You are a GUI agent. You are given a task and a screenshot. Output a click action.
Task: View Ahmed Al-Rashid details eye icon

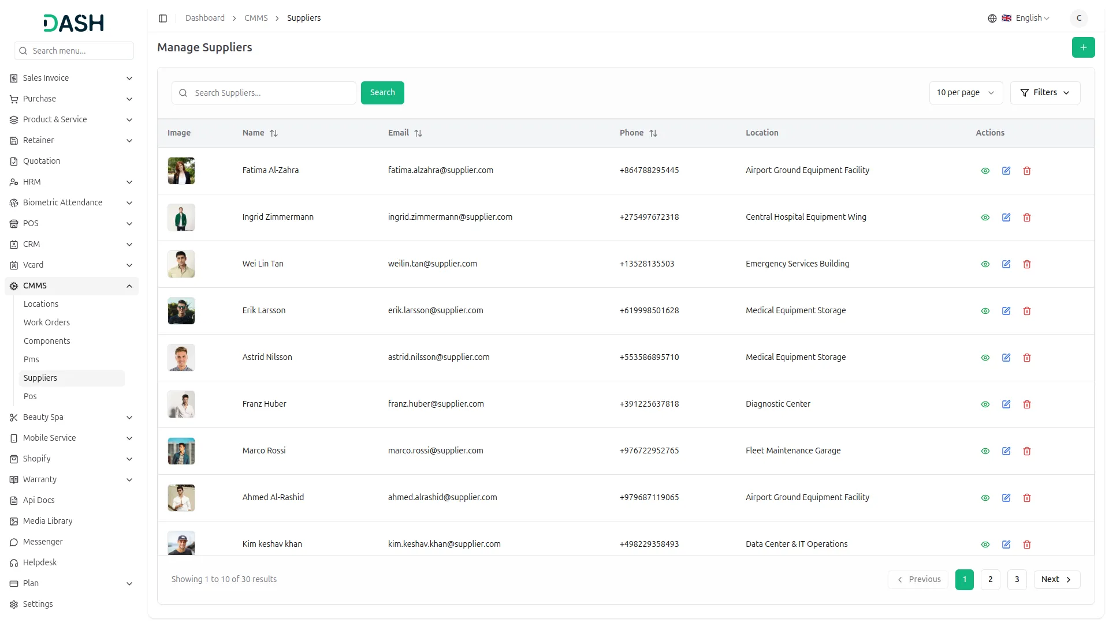[x=985, y=498]
